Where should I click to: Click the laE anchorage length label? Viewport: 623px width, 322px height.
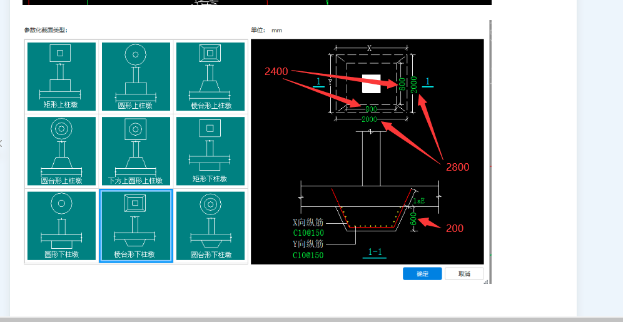(x=419, y=201)
